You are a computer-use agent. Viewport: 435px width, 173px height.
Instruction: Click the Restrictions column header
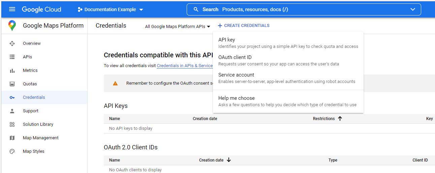(x=324, y=119)
